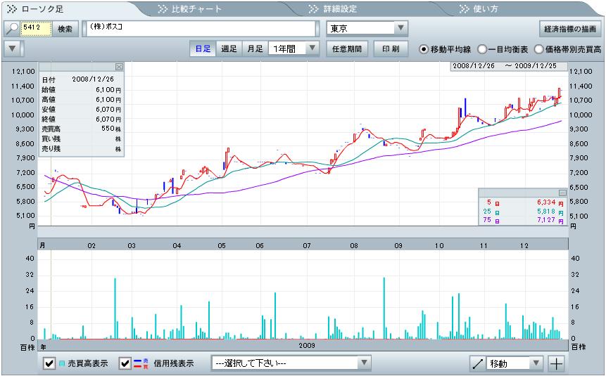Select the trend line drawing tool
The width and height of the screenshot is (606, 376).
(x=479, y=363)
